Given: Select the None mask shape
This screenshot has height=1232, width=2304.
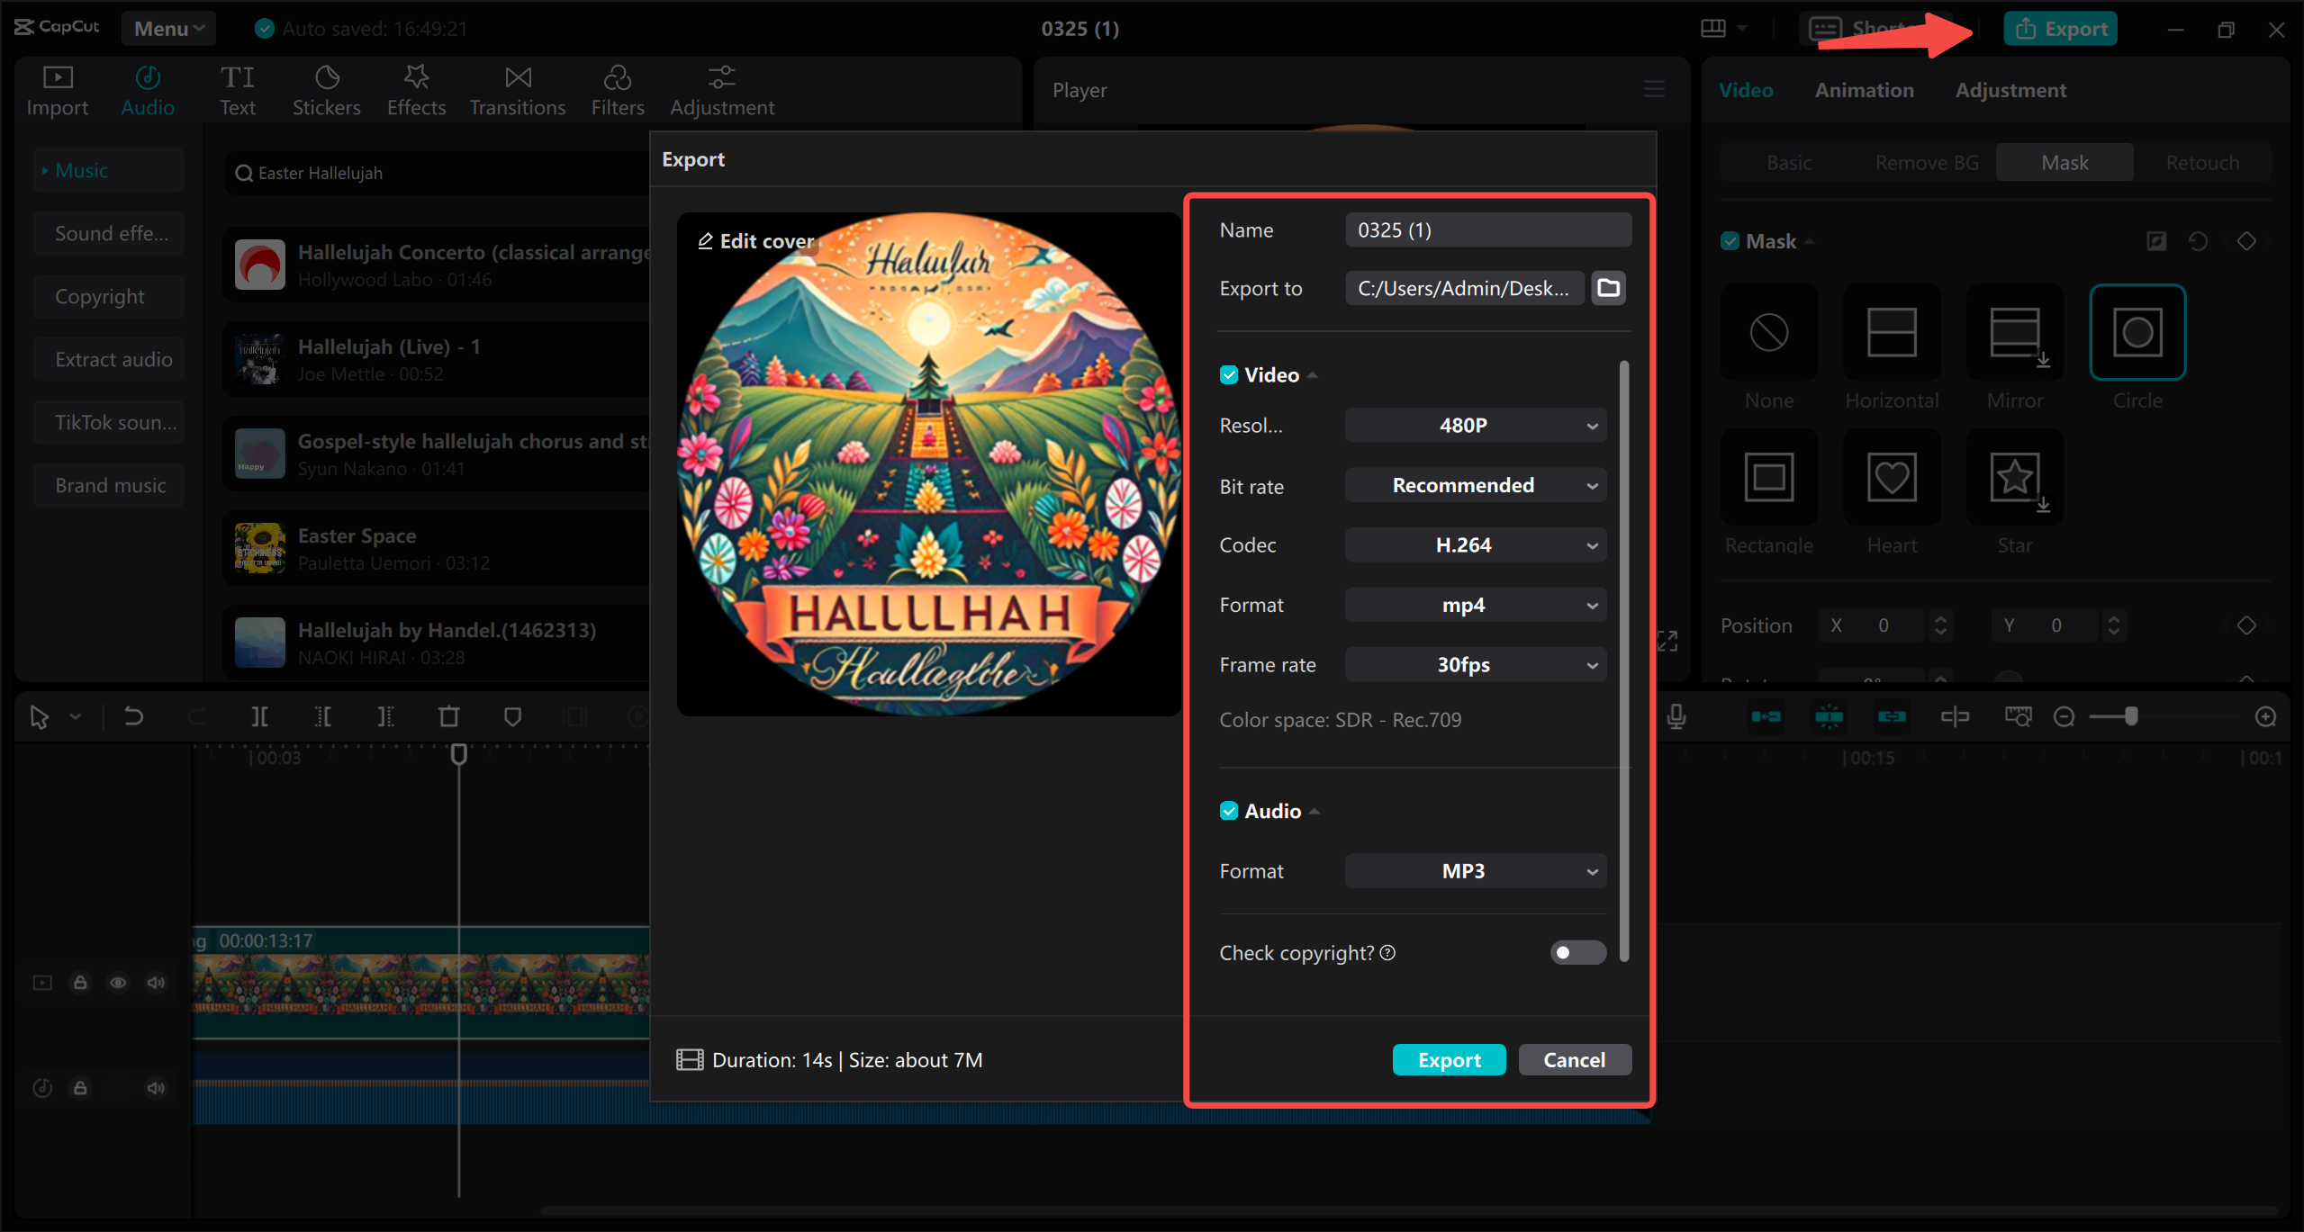Looking at the screenshot, I should point(1768,333).
